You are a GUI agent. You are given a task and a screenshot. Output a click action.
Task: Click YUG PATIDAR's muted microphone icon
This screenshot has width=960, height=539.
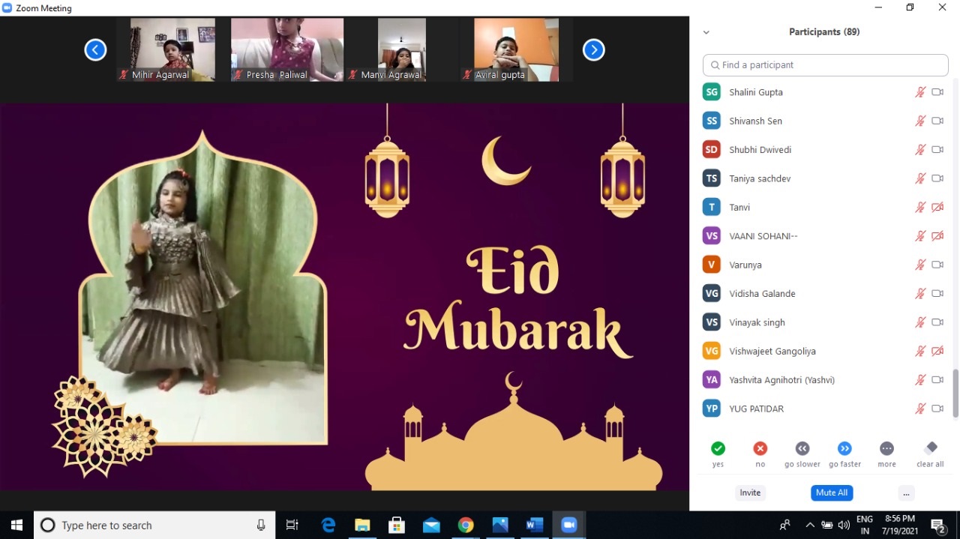pos(920,409)
